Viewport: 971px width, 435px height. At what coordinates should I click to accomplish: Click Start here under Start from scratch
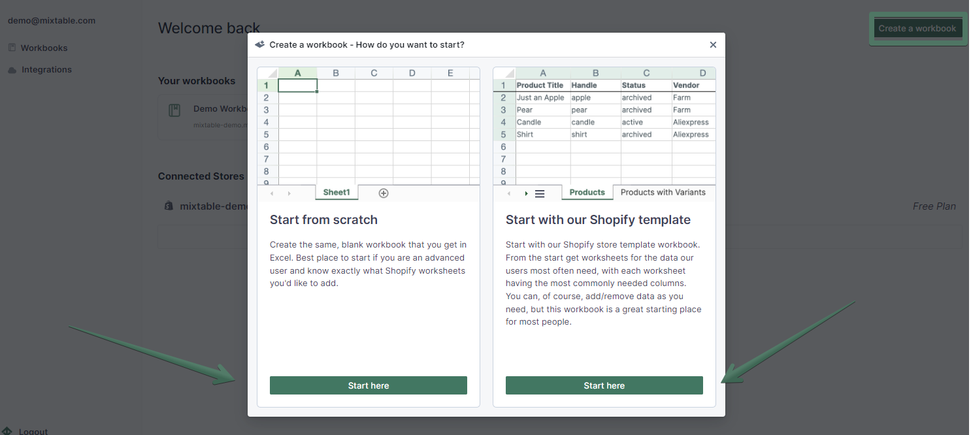[369, 385]
